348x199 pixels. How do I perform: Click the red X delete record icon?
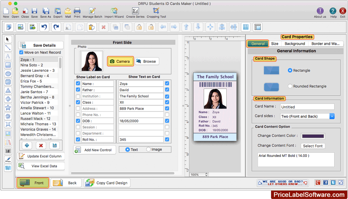(x=41, y=145)
